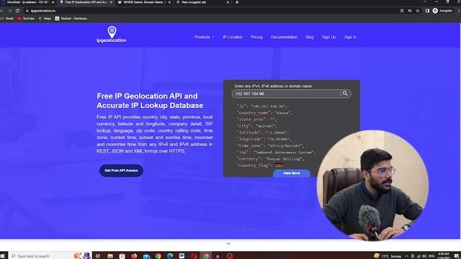The width and height of the screenshot is (461, 259).
Task: Switch to the VirusTotal tab
Action: point(27,2)
